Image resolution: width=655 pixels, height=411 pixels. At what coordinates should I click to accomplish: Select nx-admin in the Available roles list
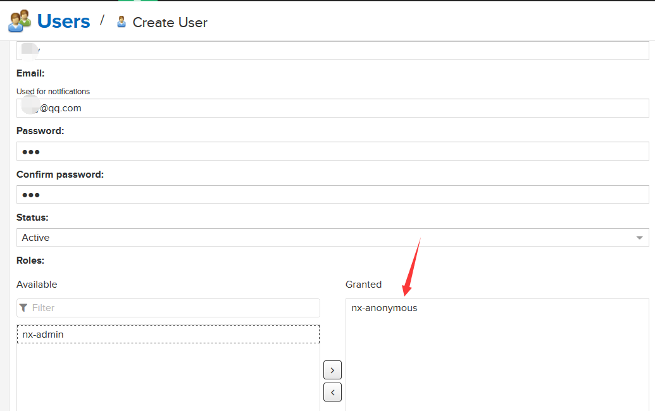[x=43, y=334]
